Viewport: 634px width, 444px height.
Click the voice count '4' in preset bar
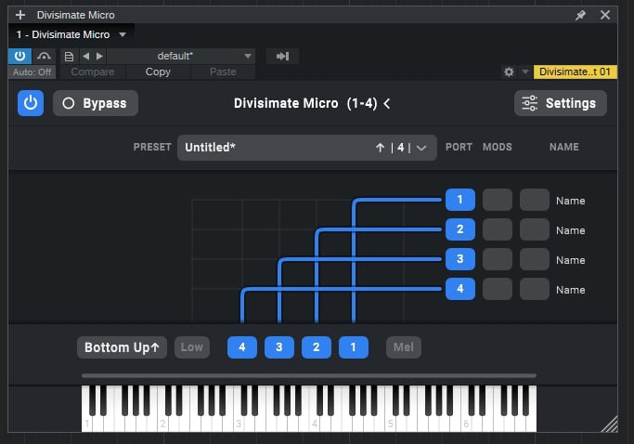point(400,148)
